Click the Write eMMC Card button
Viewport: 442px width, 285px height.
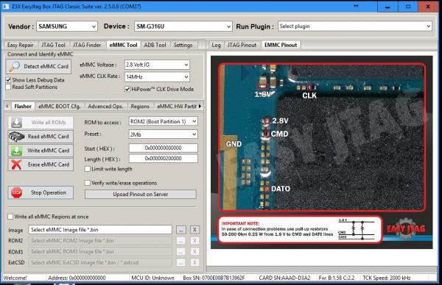coord(41,151)
